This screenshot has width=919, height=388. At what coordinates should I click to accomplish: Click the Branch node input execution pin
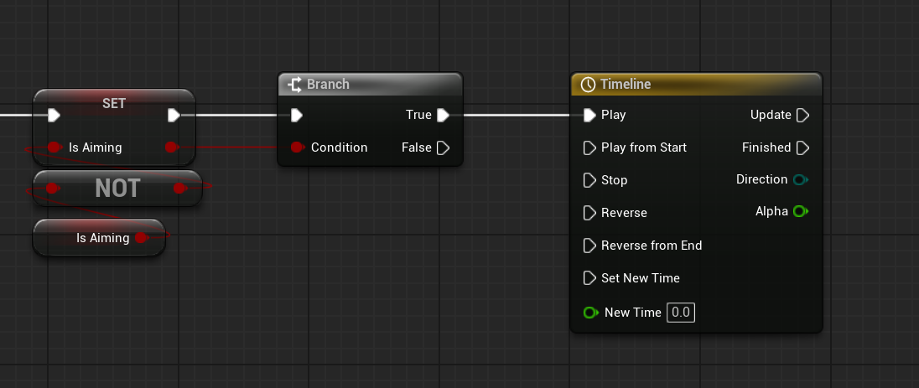click(297, 115)
